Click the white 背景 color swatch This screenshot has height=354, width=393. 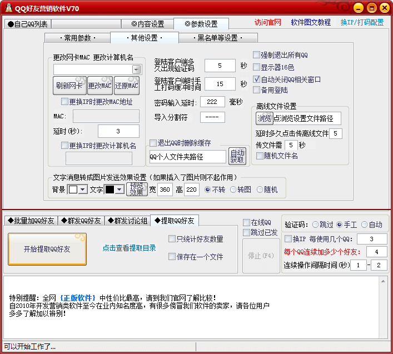tap(73, 190)
